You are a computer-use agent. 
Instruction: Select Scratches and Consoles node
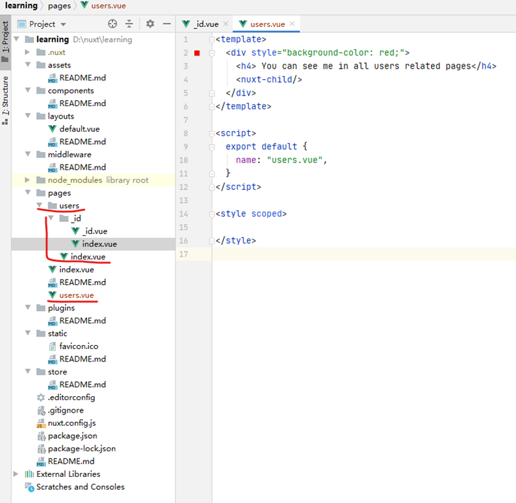81,487
